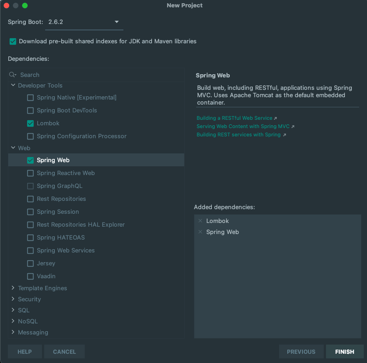Open Building REST services with Spring link
The width and height of the screenshot is (367, 363).
(239, 135)
